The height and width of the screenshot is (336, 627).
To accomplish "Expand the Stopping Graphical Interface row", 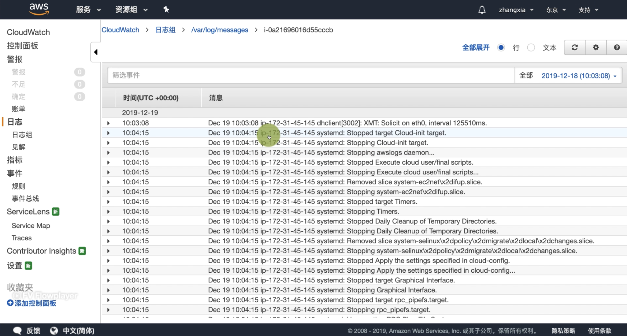I will 108,290.
